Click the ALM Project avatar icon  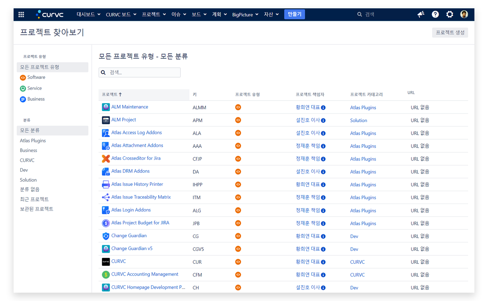(106, 120)
